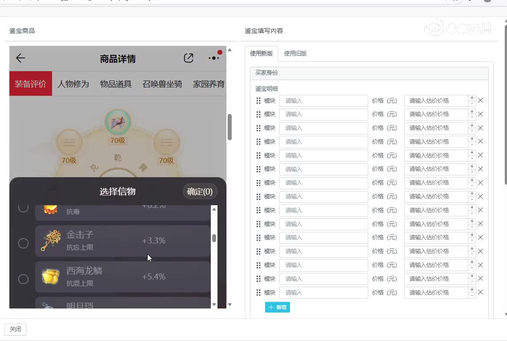Decrease price in the last 模块 row
This screenshot has width=507, height=341.
point(472,295)
